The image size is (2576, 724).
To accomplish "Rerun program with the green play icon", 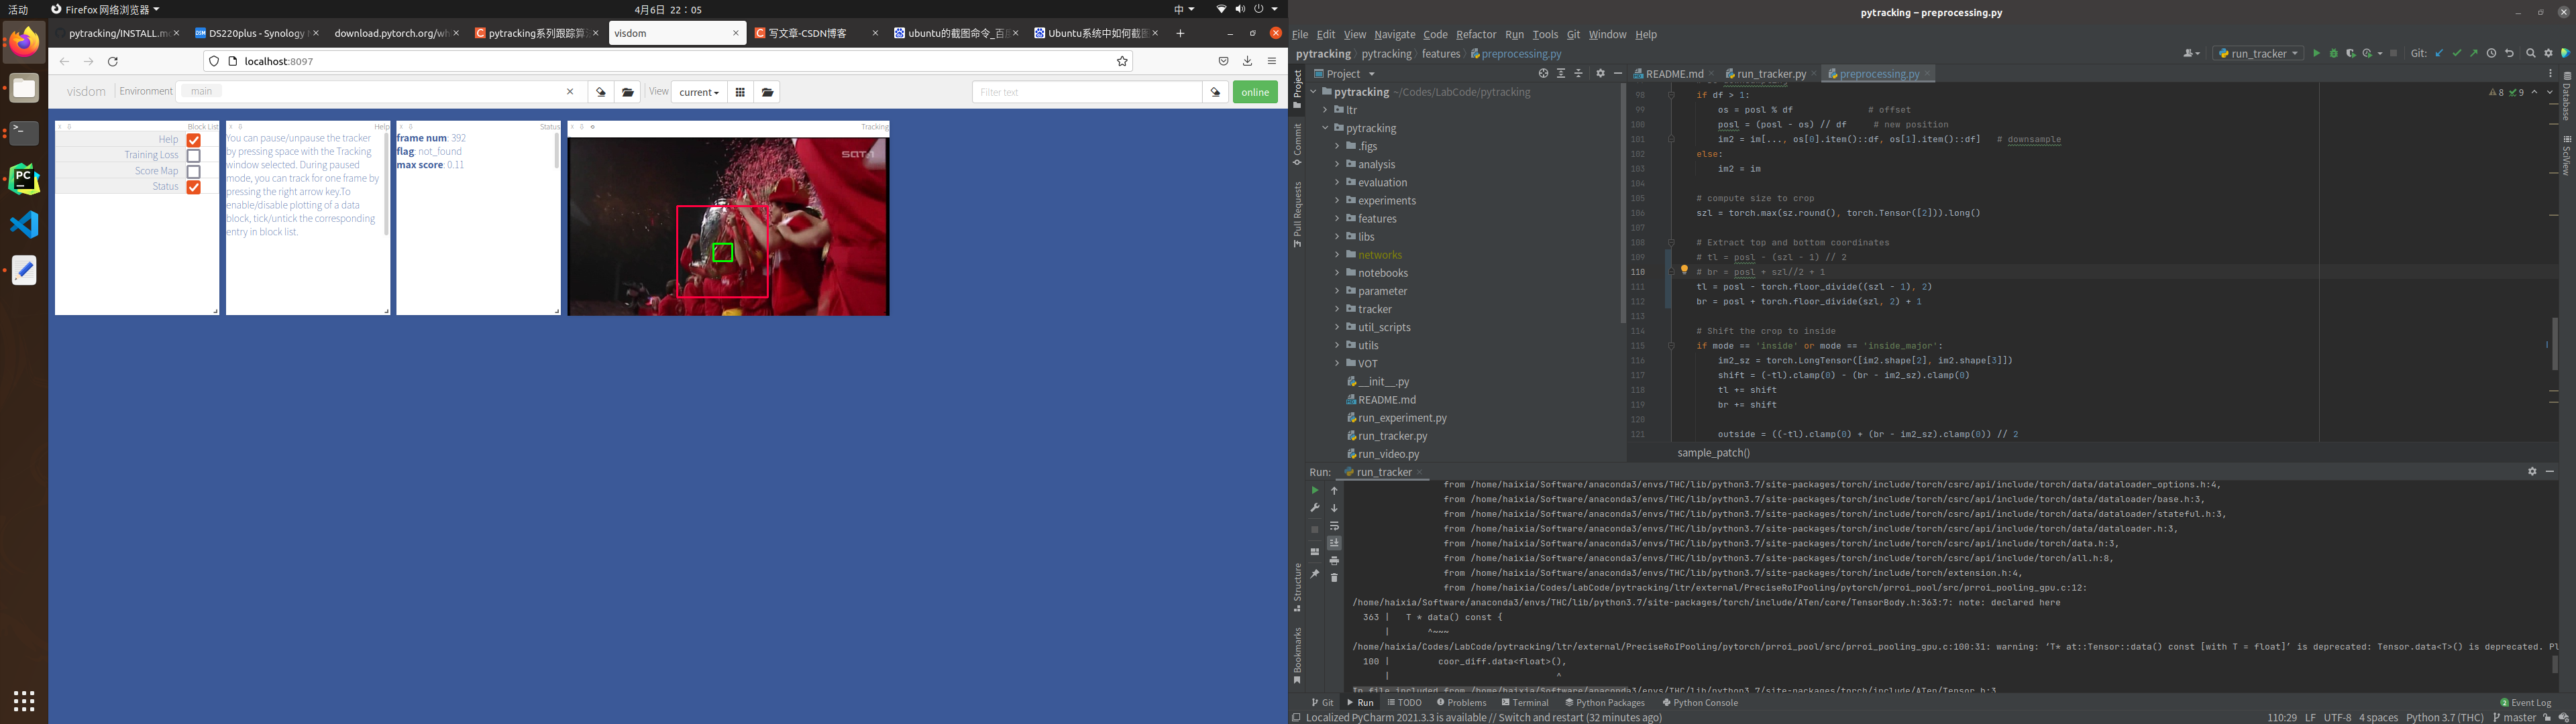I will [1314, 490].
